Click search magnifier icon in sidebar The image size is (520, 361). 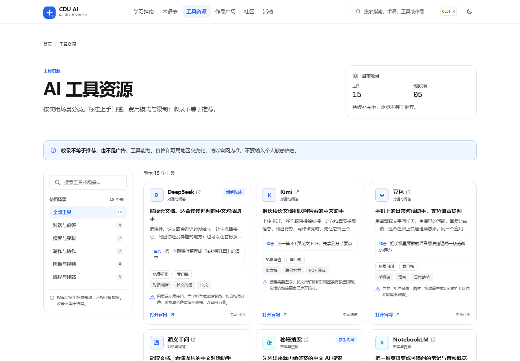point(57,182)
